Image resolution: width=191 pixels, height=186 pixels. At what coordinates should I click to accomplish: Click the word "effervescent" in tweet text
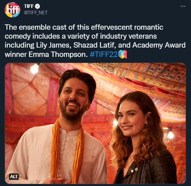click(112, 27)
